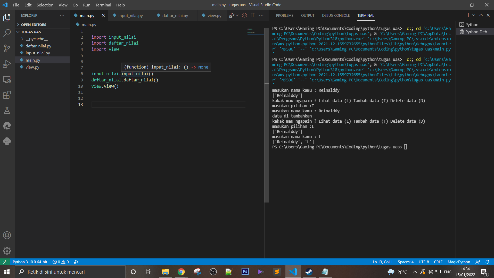Open the Source Control view
494x278 pixels.
pos(7,48)
